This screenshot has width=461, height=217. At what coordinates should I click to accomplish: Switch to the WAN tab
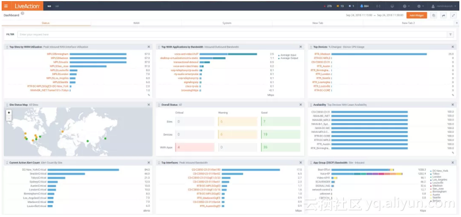(136, 23)
